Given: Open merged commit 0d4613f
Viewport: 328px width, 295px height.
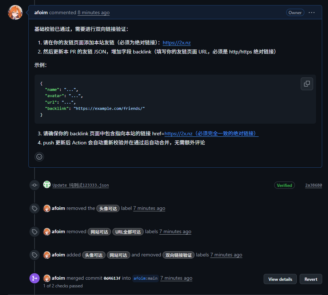Looking at the screenshot, I should [x=113, y=278].
